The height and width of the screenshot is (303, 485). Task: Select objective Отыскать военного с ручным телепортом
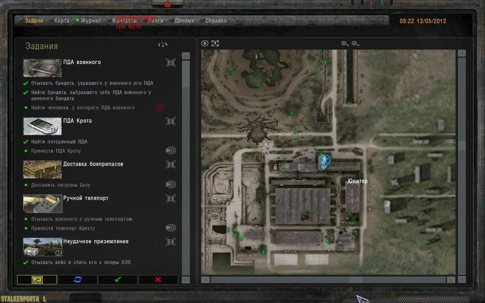[x=82, y=219]
